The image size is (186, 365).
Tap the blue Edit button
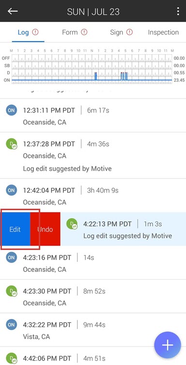[x=15, y=229]
